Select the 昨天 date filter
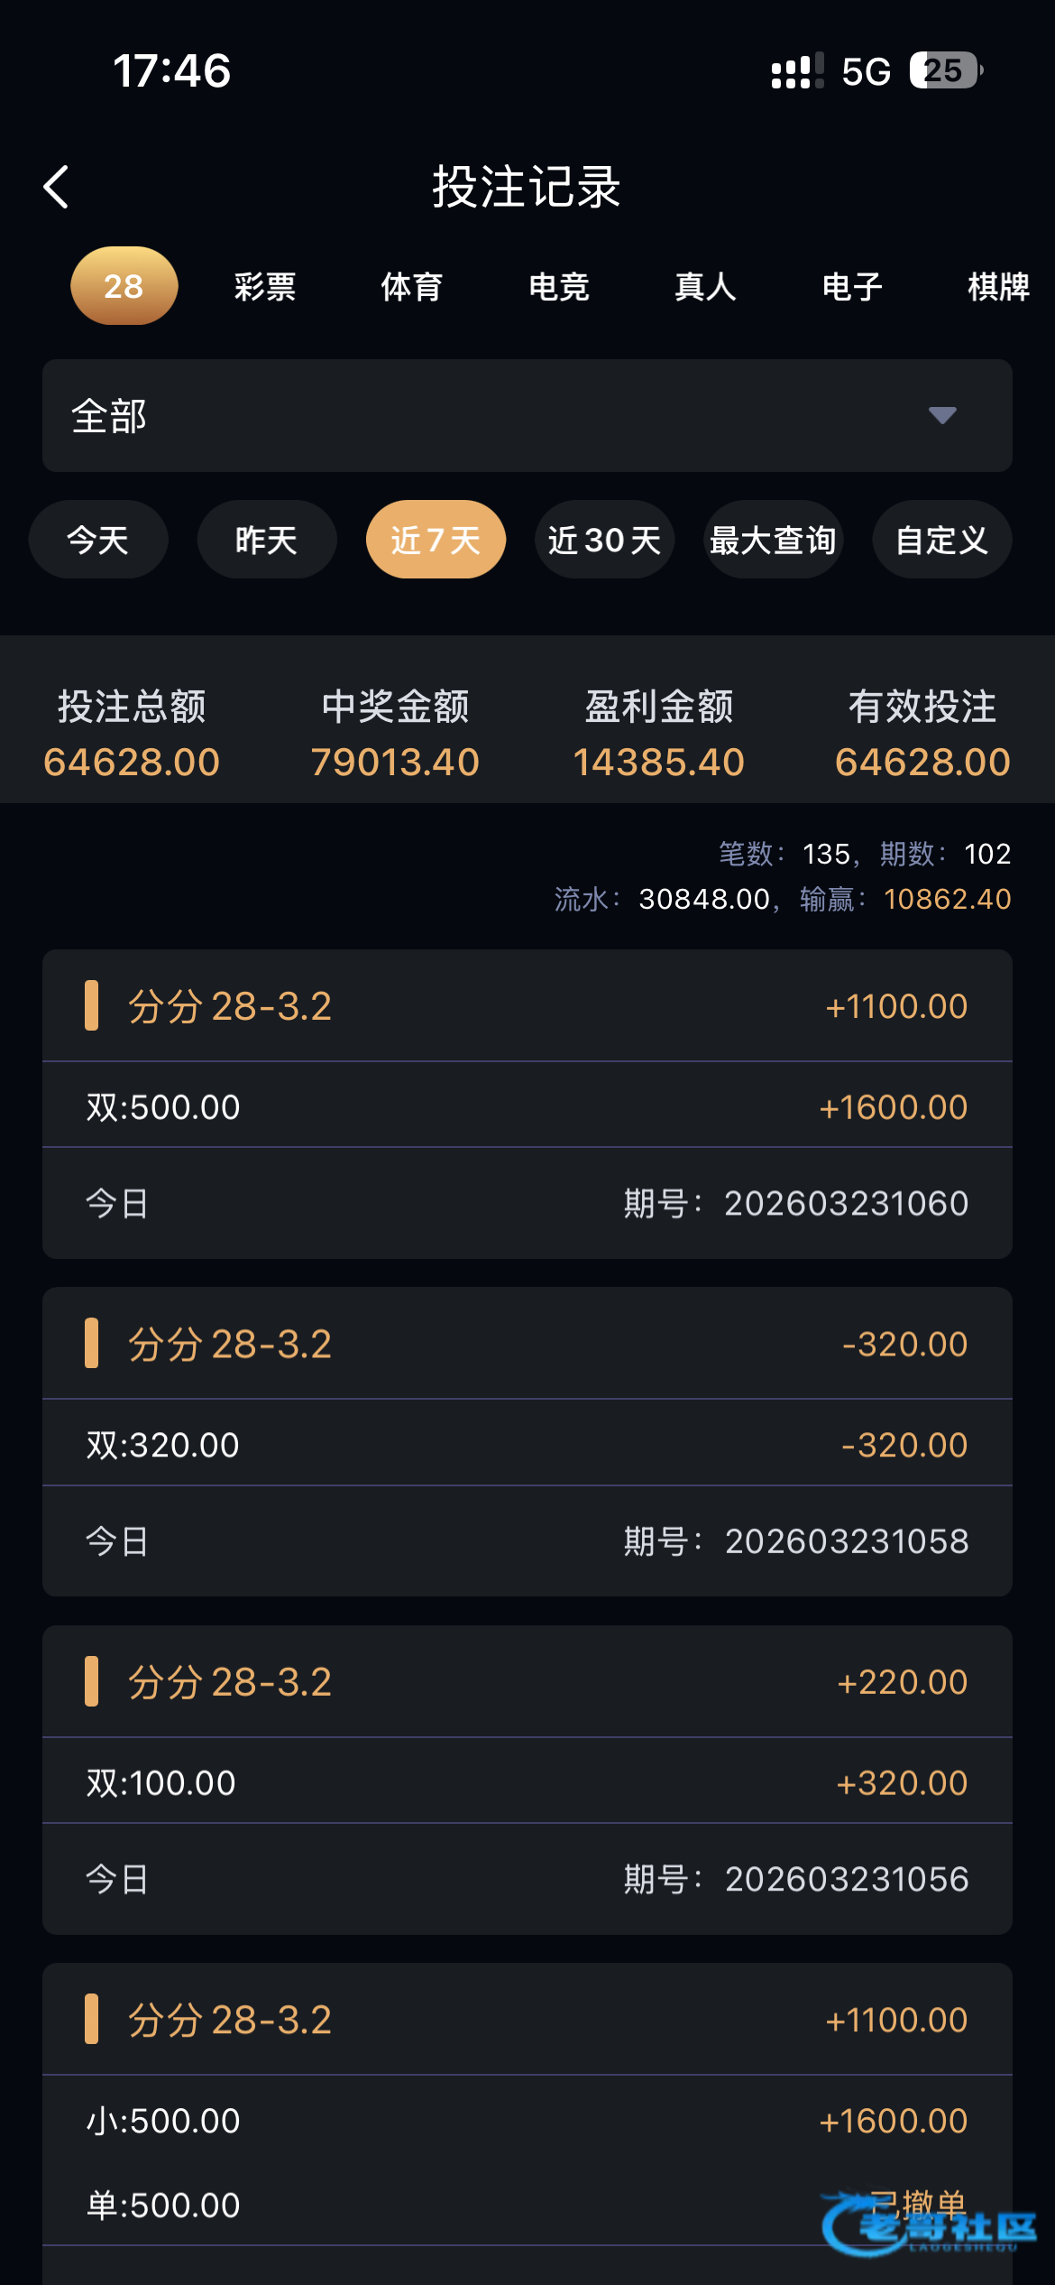Screen dimensions: 1055x2285 click(267, 540)
